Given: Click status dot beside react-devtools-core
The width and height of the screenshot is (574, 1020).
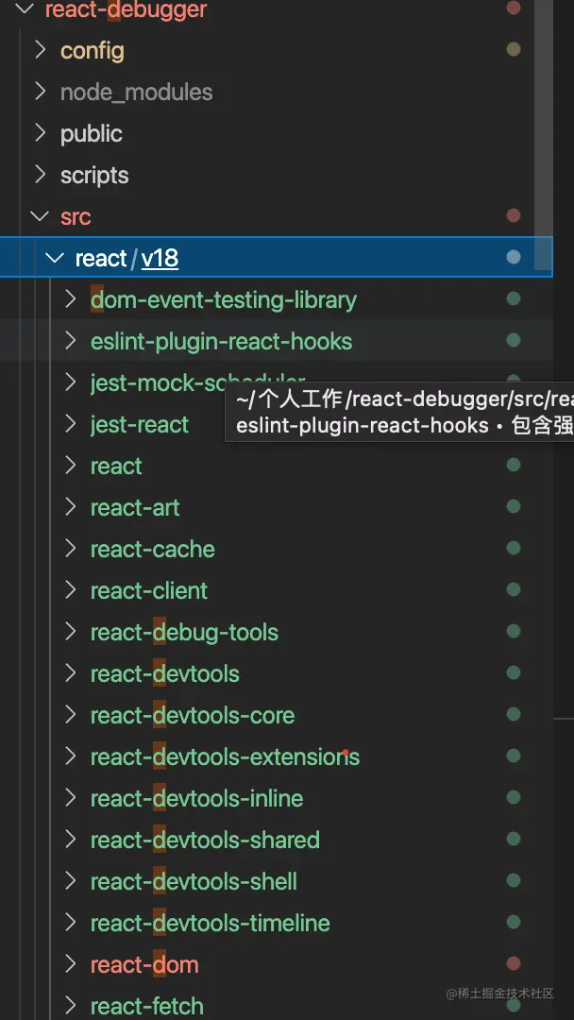Looking at the screenshot, I should 514,714.
